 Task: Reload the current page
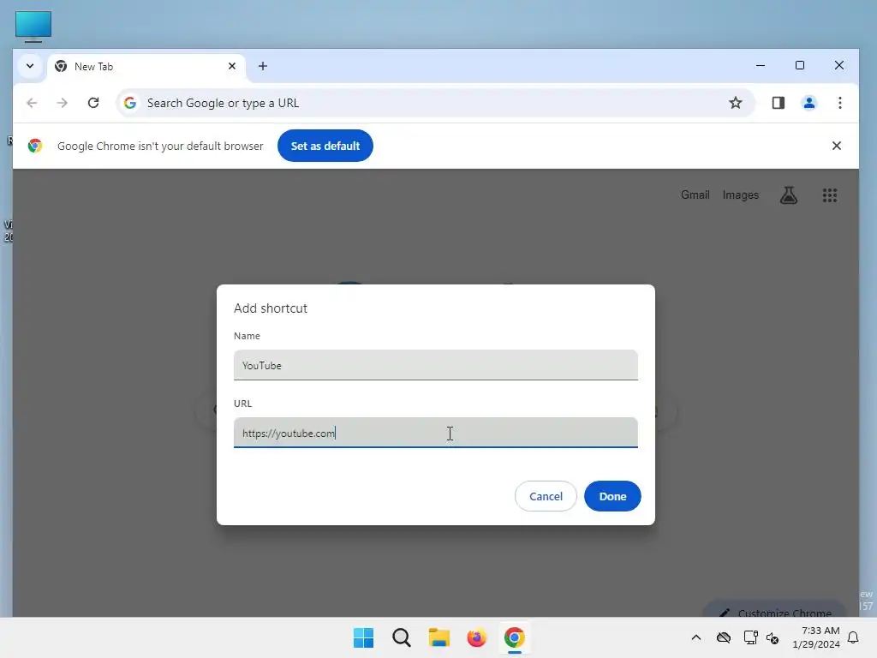93,103
